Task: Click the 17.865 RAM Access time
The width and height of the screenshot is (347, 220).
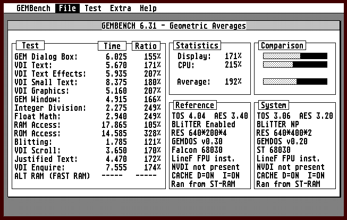Action: [x=114, y=125]
